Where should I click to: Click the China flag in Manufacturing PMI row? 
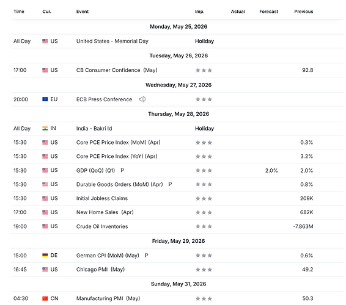(45, 299)
